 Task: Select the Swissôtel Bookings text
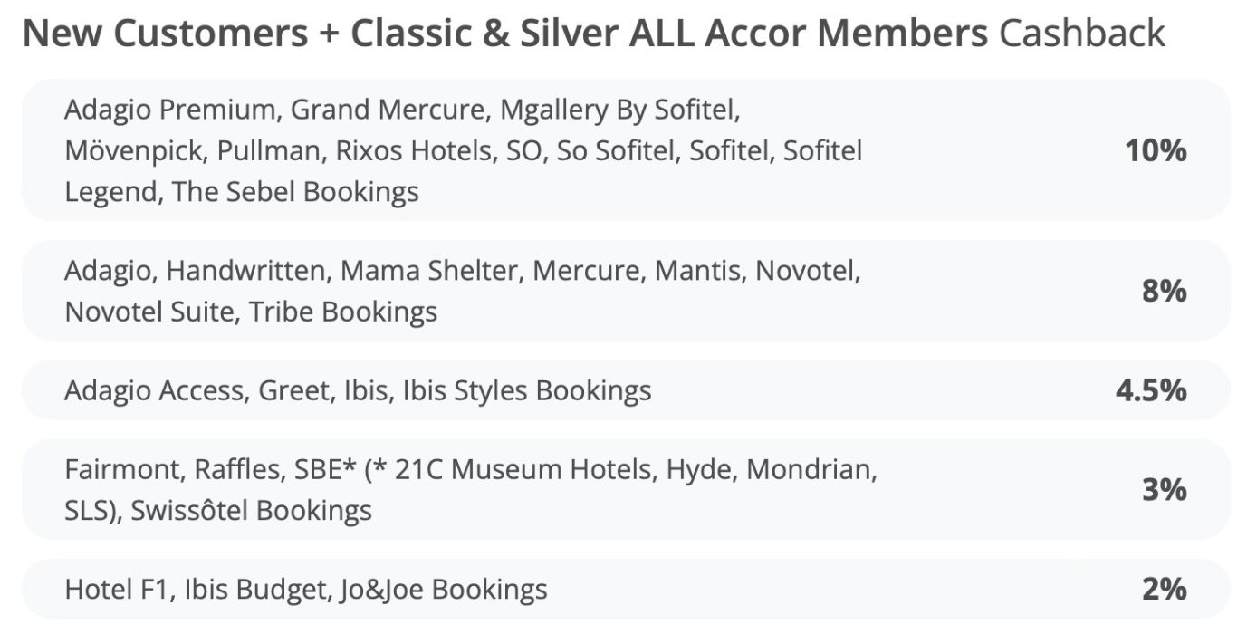[251, 511]
